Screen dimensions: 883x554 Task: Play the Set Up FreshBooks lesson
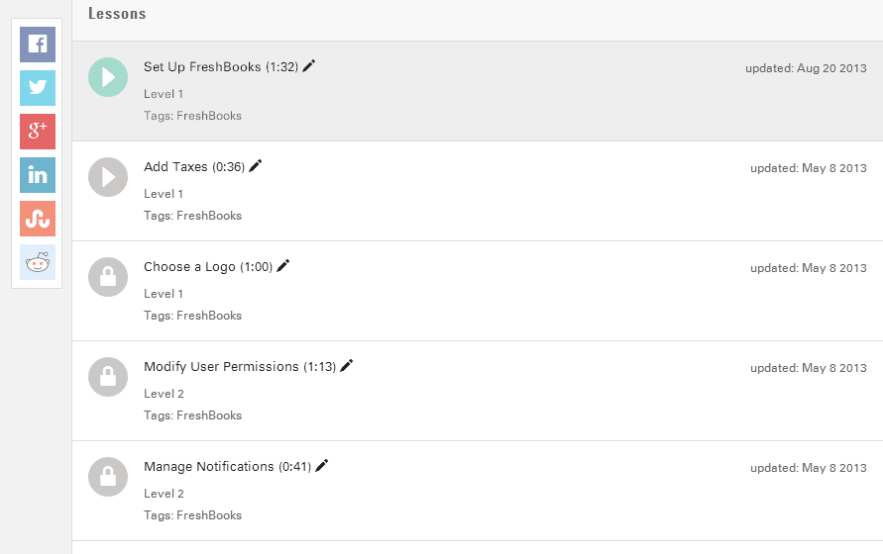pos(108,77)
